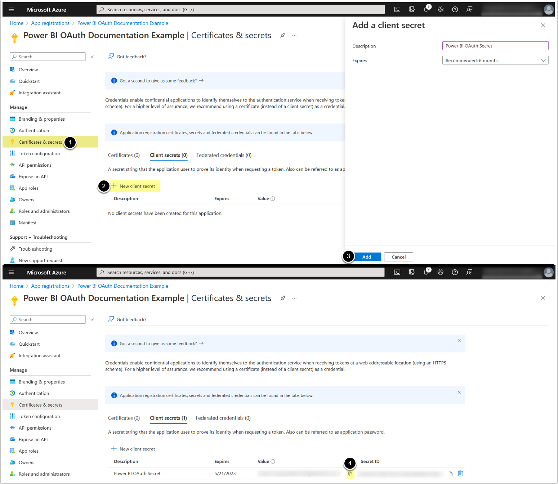The height and width of the screenshot is (484, 558).
Task: Open Settings gear in the lower portal header
Action: [x=441, y=273]
